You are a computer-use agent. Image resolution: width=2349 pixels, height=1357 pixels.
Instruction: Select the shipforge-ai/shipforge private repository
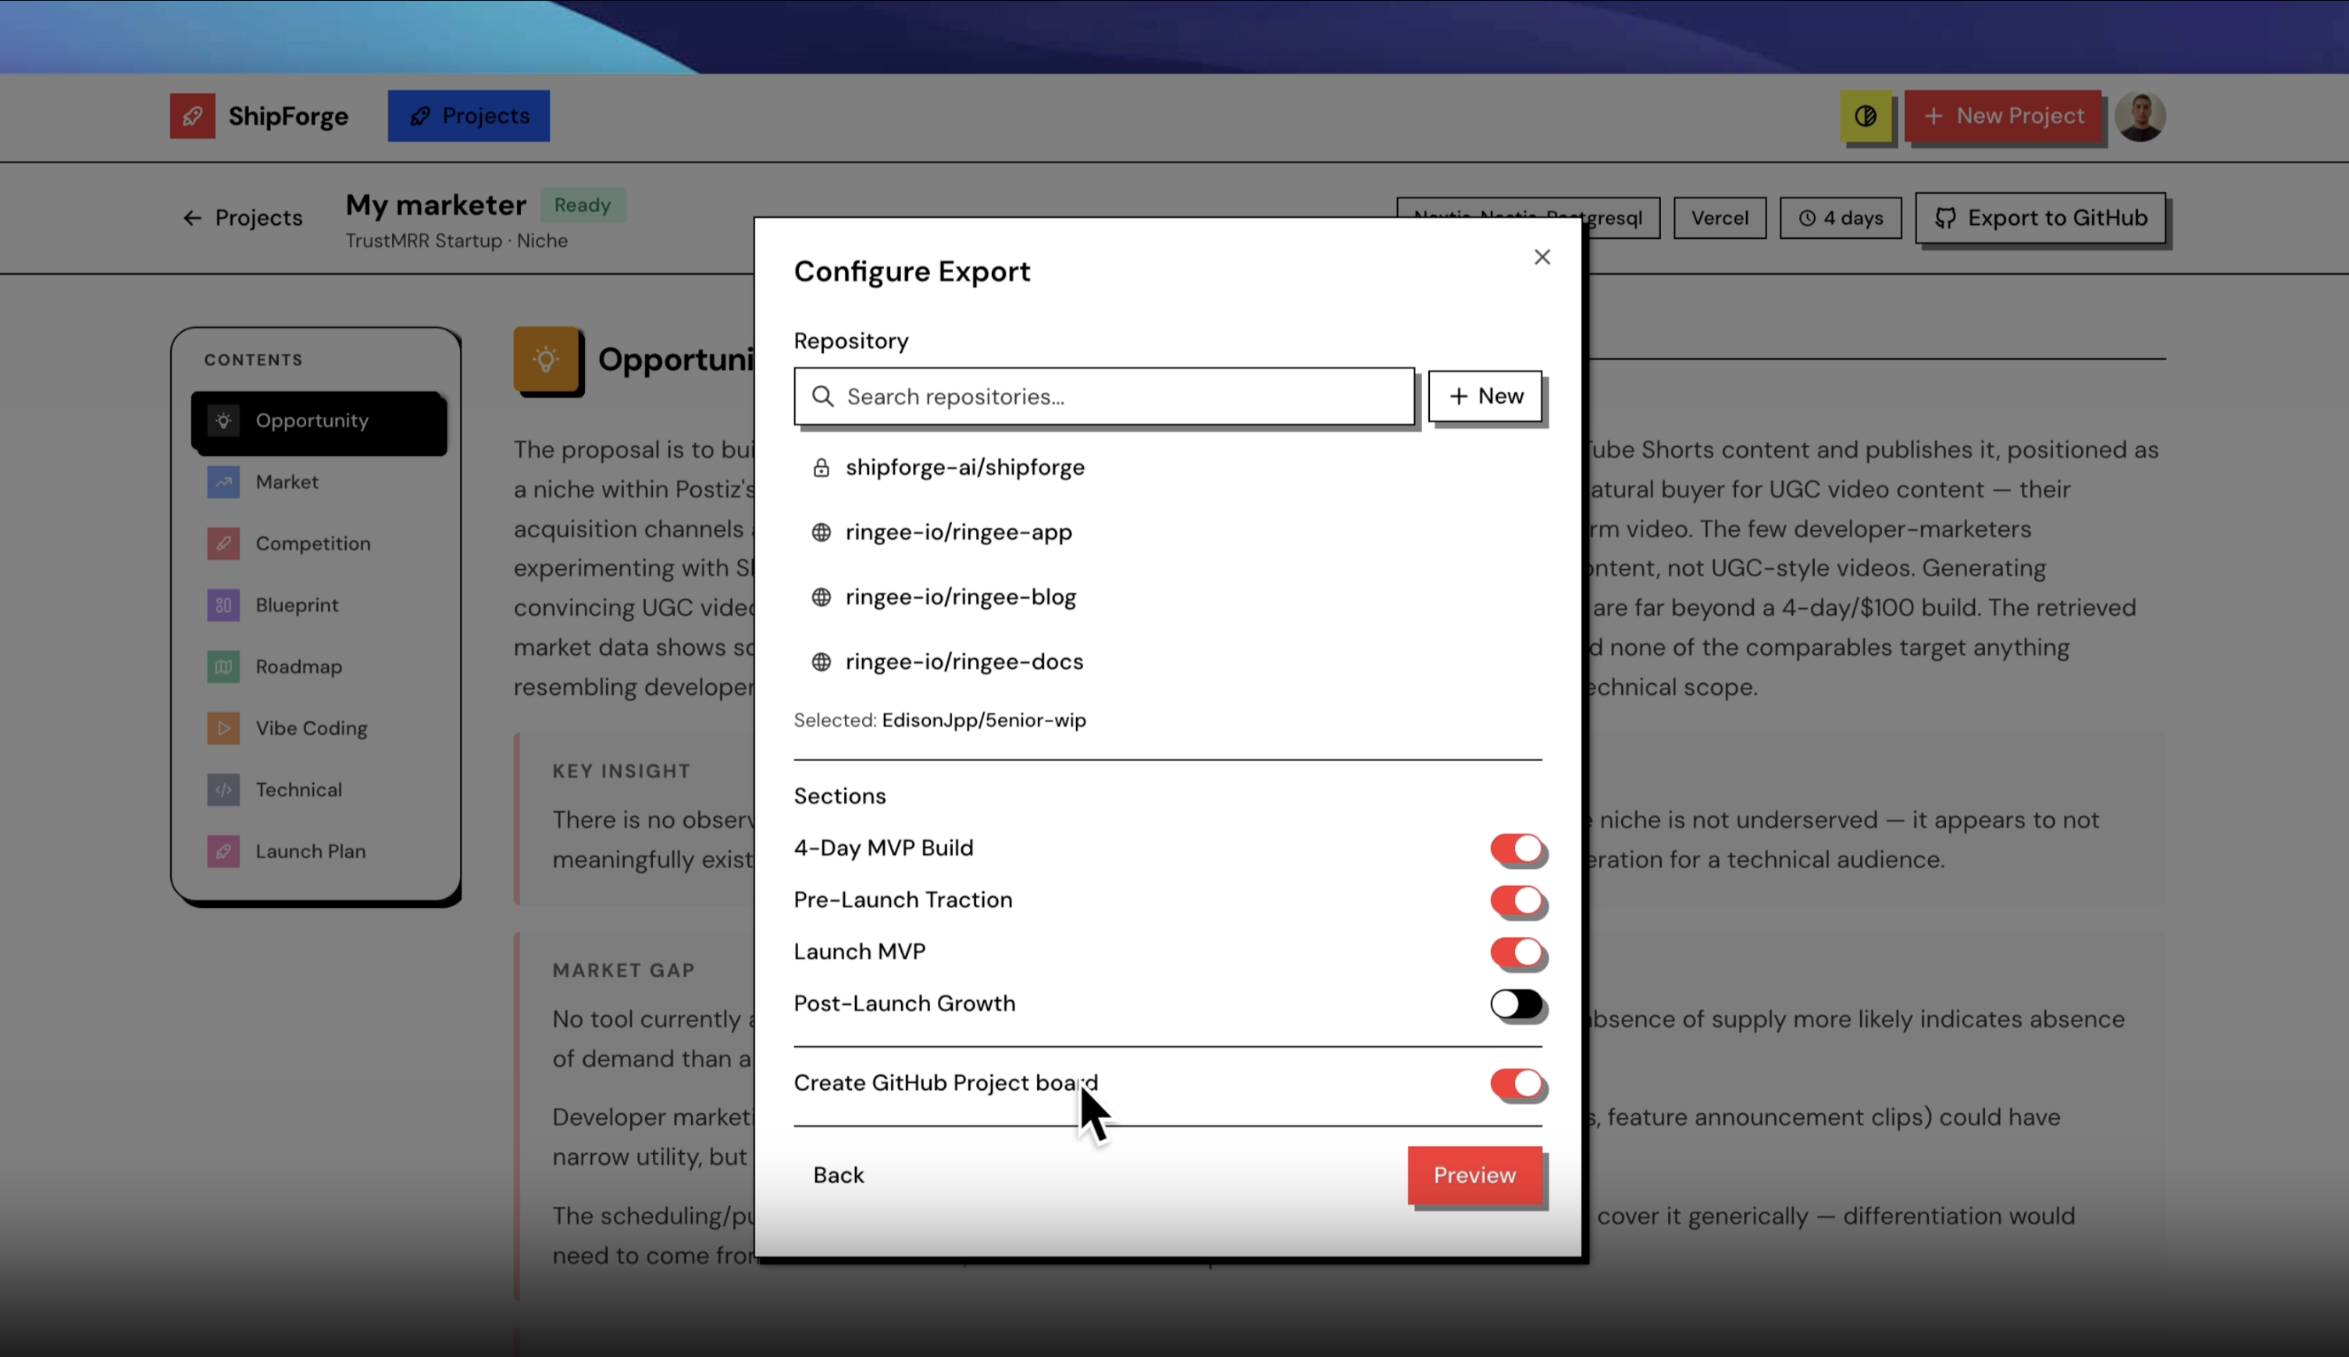pos(964,467)
